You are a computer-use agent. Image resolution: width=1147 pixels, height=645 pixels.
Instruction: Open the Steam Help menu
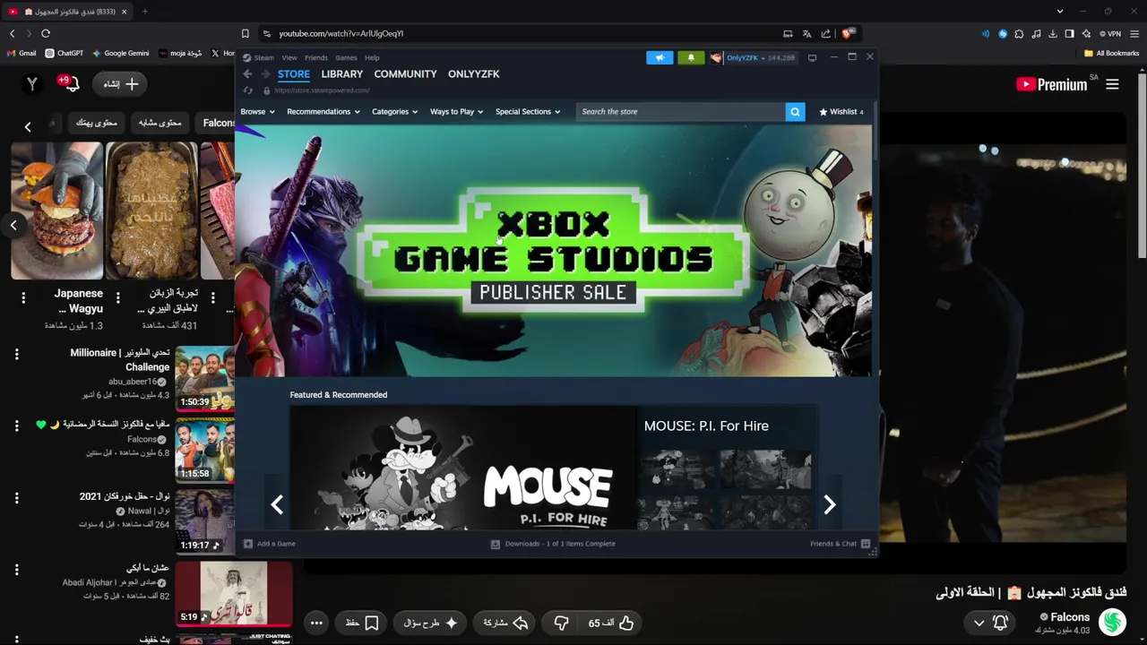372,57
